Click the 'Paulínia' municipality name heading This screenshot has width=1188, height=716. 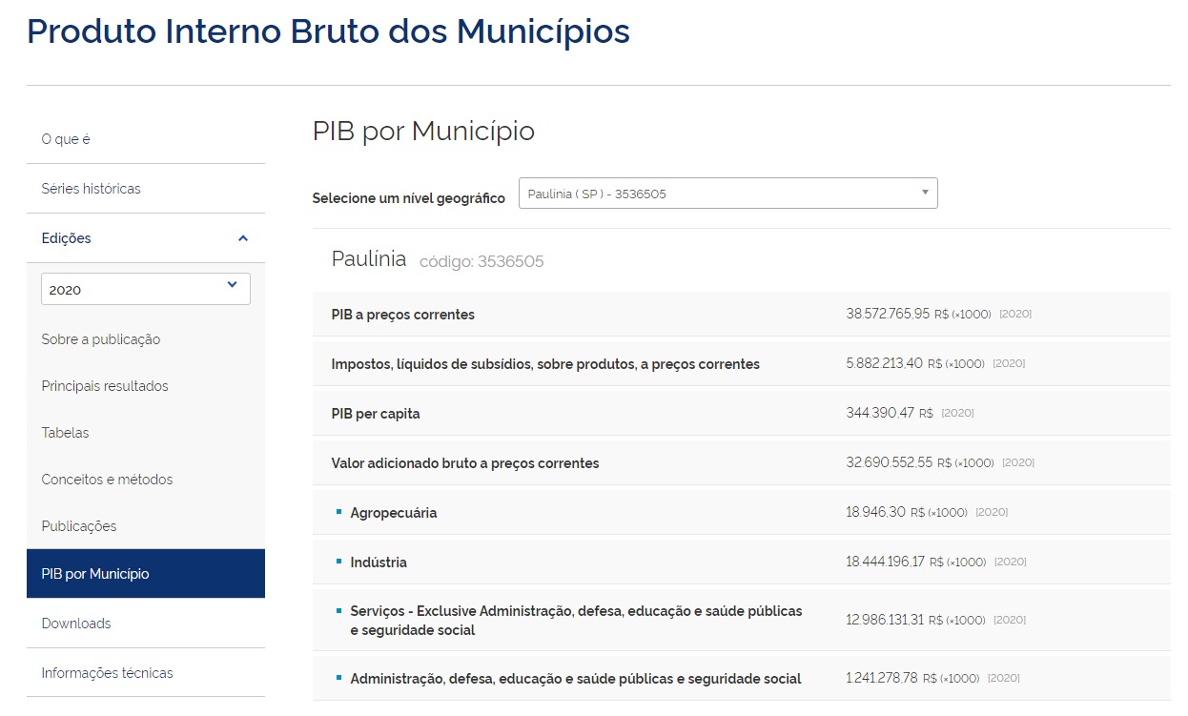click(x=369, y=258)
